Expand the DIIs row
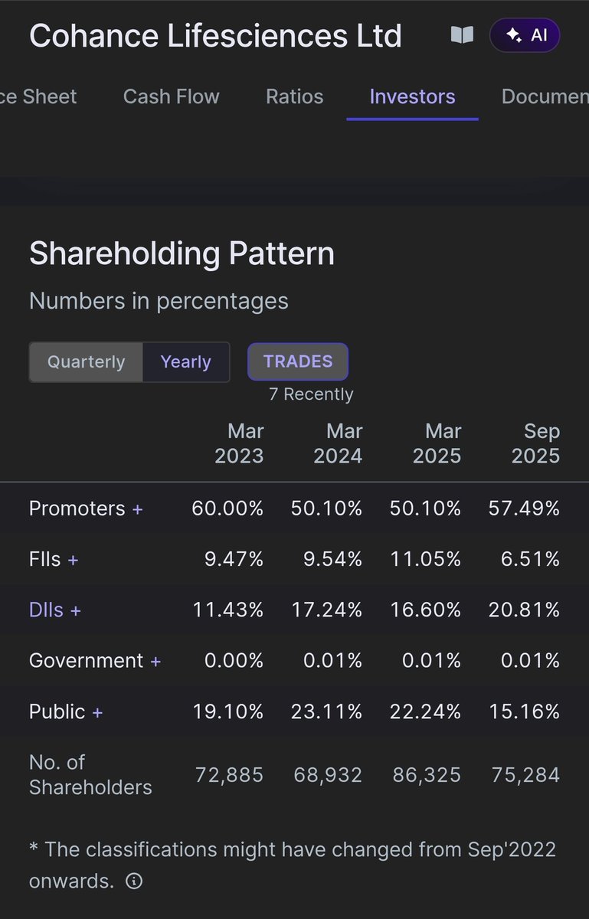The width and height of the screenshot is (589, 919). tap(55, 610)
